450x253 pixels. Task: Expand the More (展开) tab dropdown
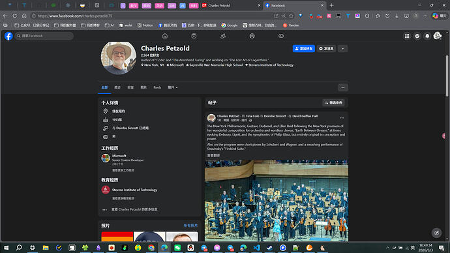(172, 87)
